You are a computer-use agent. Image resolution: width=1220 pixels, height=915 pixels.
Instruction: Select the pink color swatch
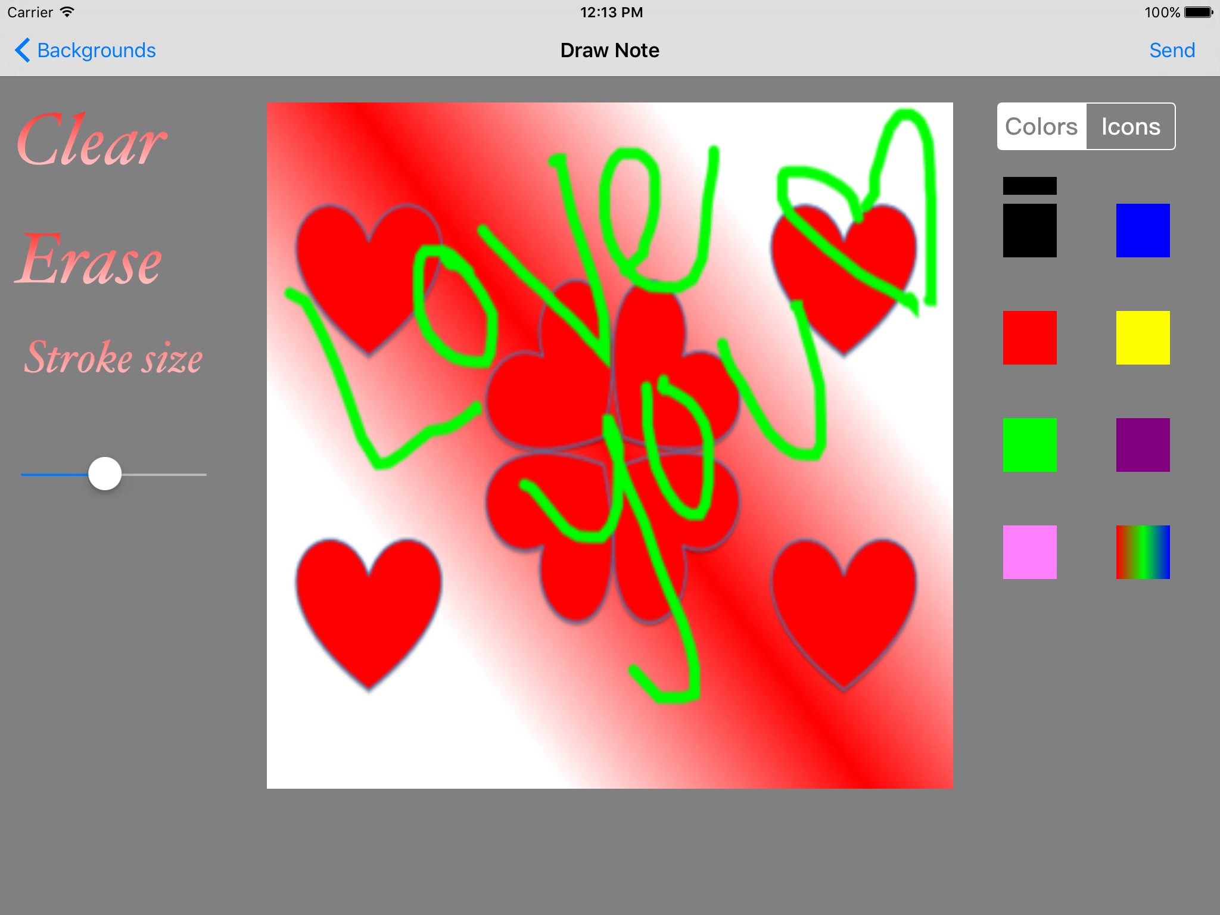1029,552
